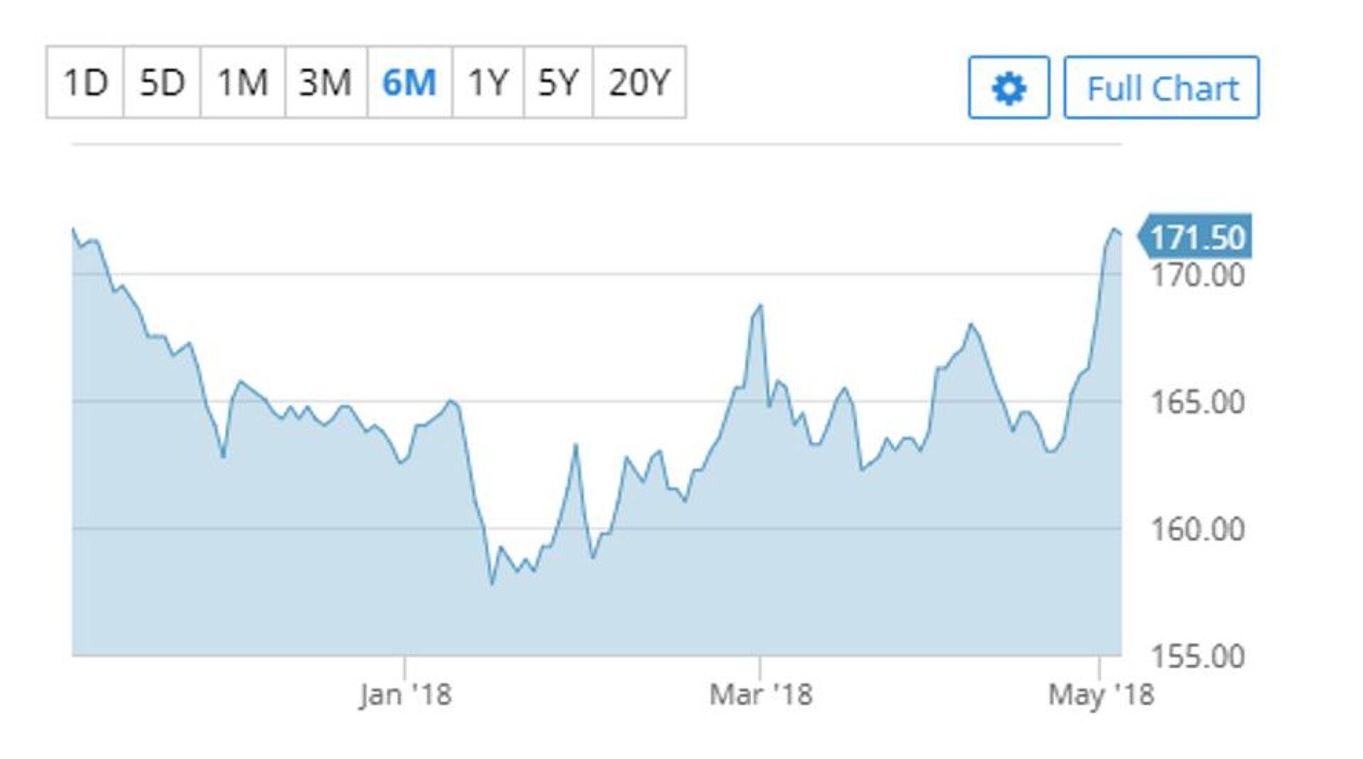Click the Mar '18 date label
Screen dimensions: 1363x759
point(760,694)
